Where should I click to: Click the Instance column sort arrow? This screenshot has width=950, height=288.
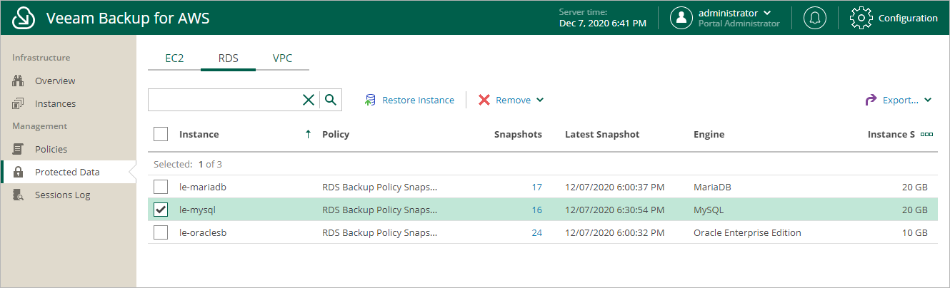[x=308, y=134]
